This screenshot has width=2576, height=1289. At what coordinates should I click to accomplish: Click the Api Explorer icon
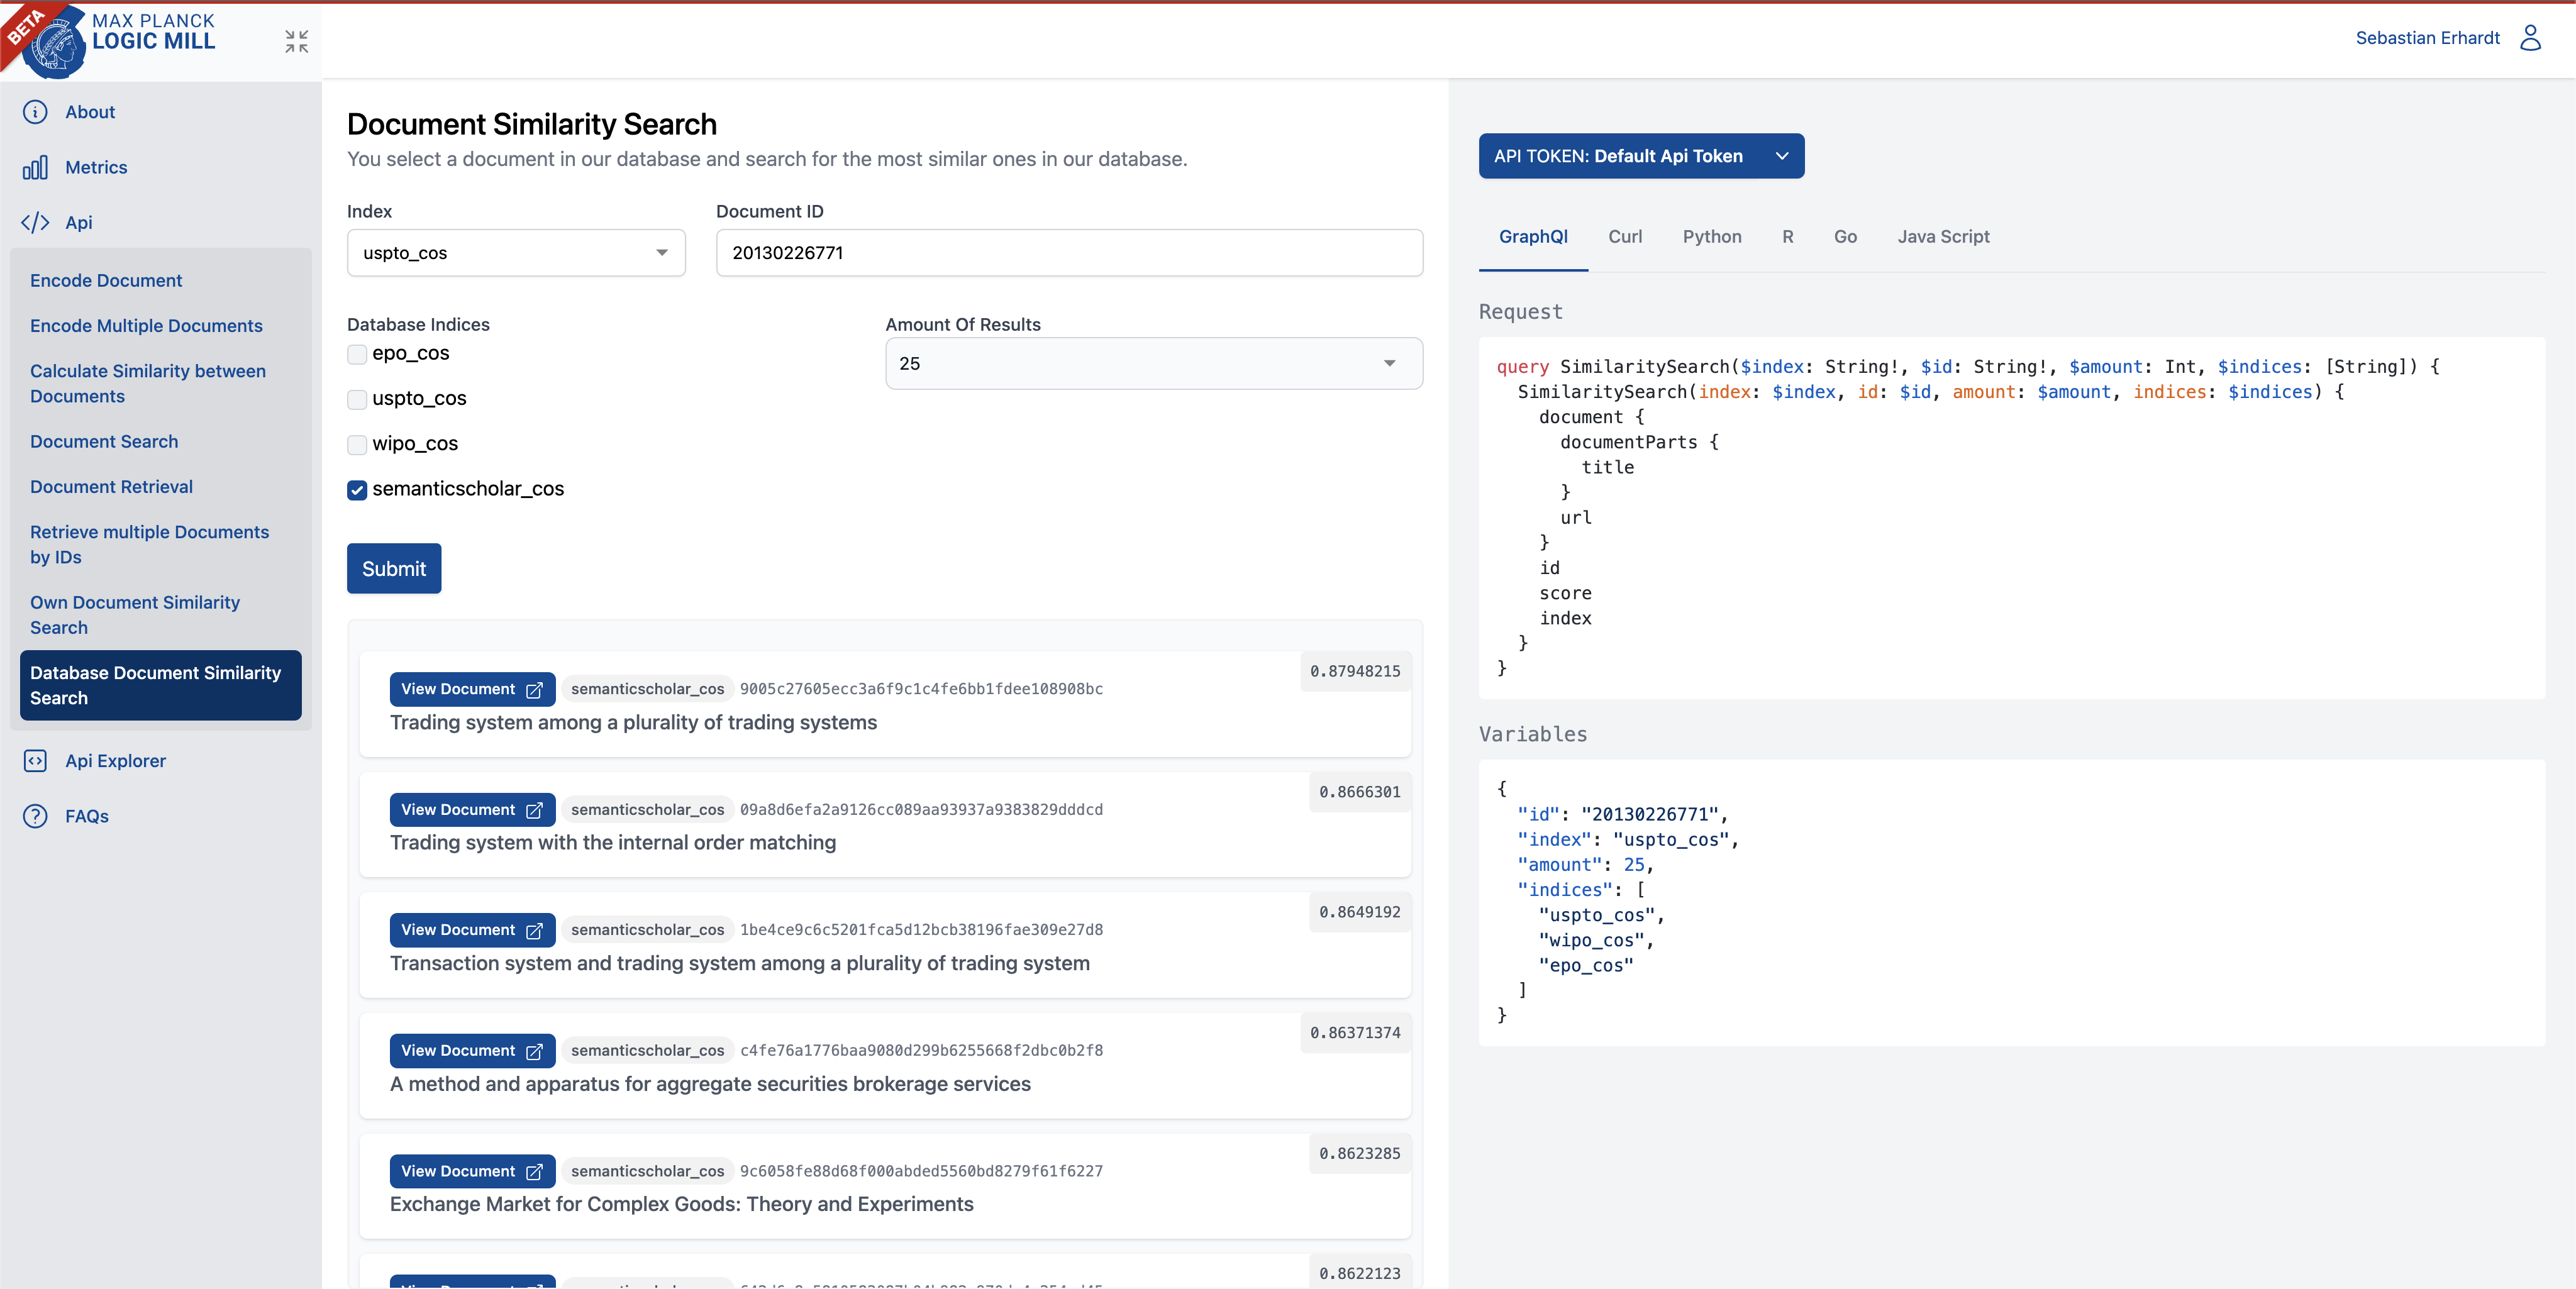[x=35, y=761]
